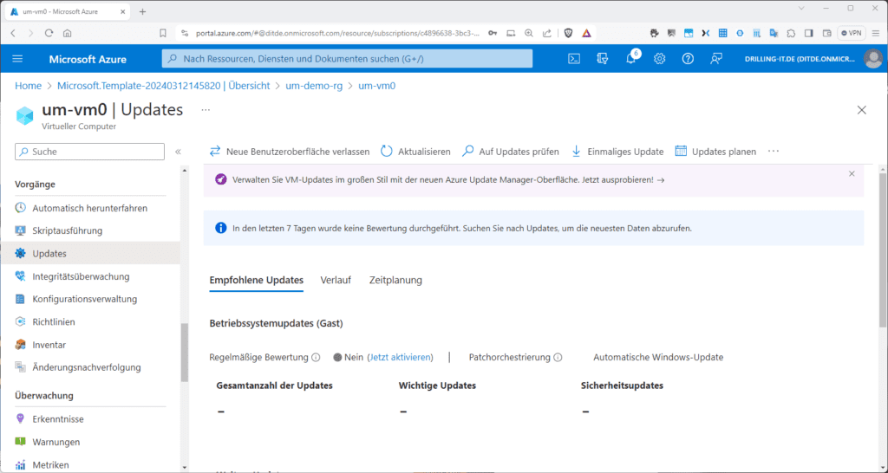Screen dimensions: 888x473
Task: Click the um-demo-rg breadcrumb
Action: pyautogui.click(x=314, y=86)
